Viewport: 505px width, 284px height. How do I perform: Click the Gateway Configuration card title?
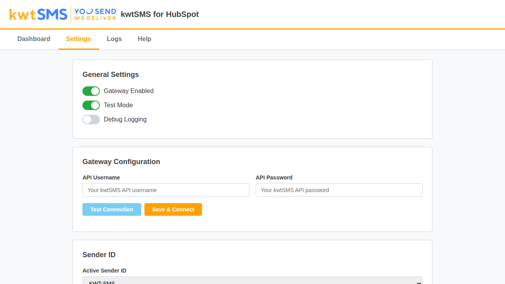click(121, 162)
